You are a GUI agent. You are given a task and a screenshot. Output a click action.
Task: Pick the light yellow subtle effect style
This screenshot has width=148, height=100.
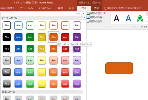pyautogui.click(x=42, y=60)
